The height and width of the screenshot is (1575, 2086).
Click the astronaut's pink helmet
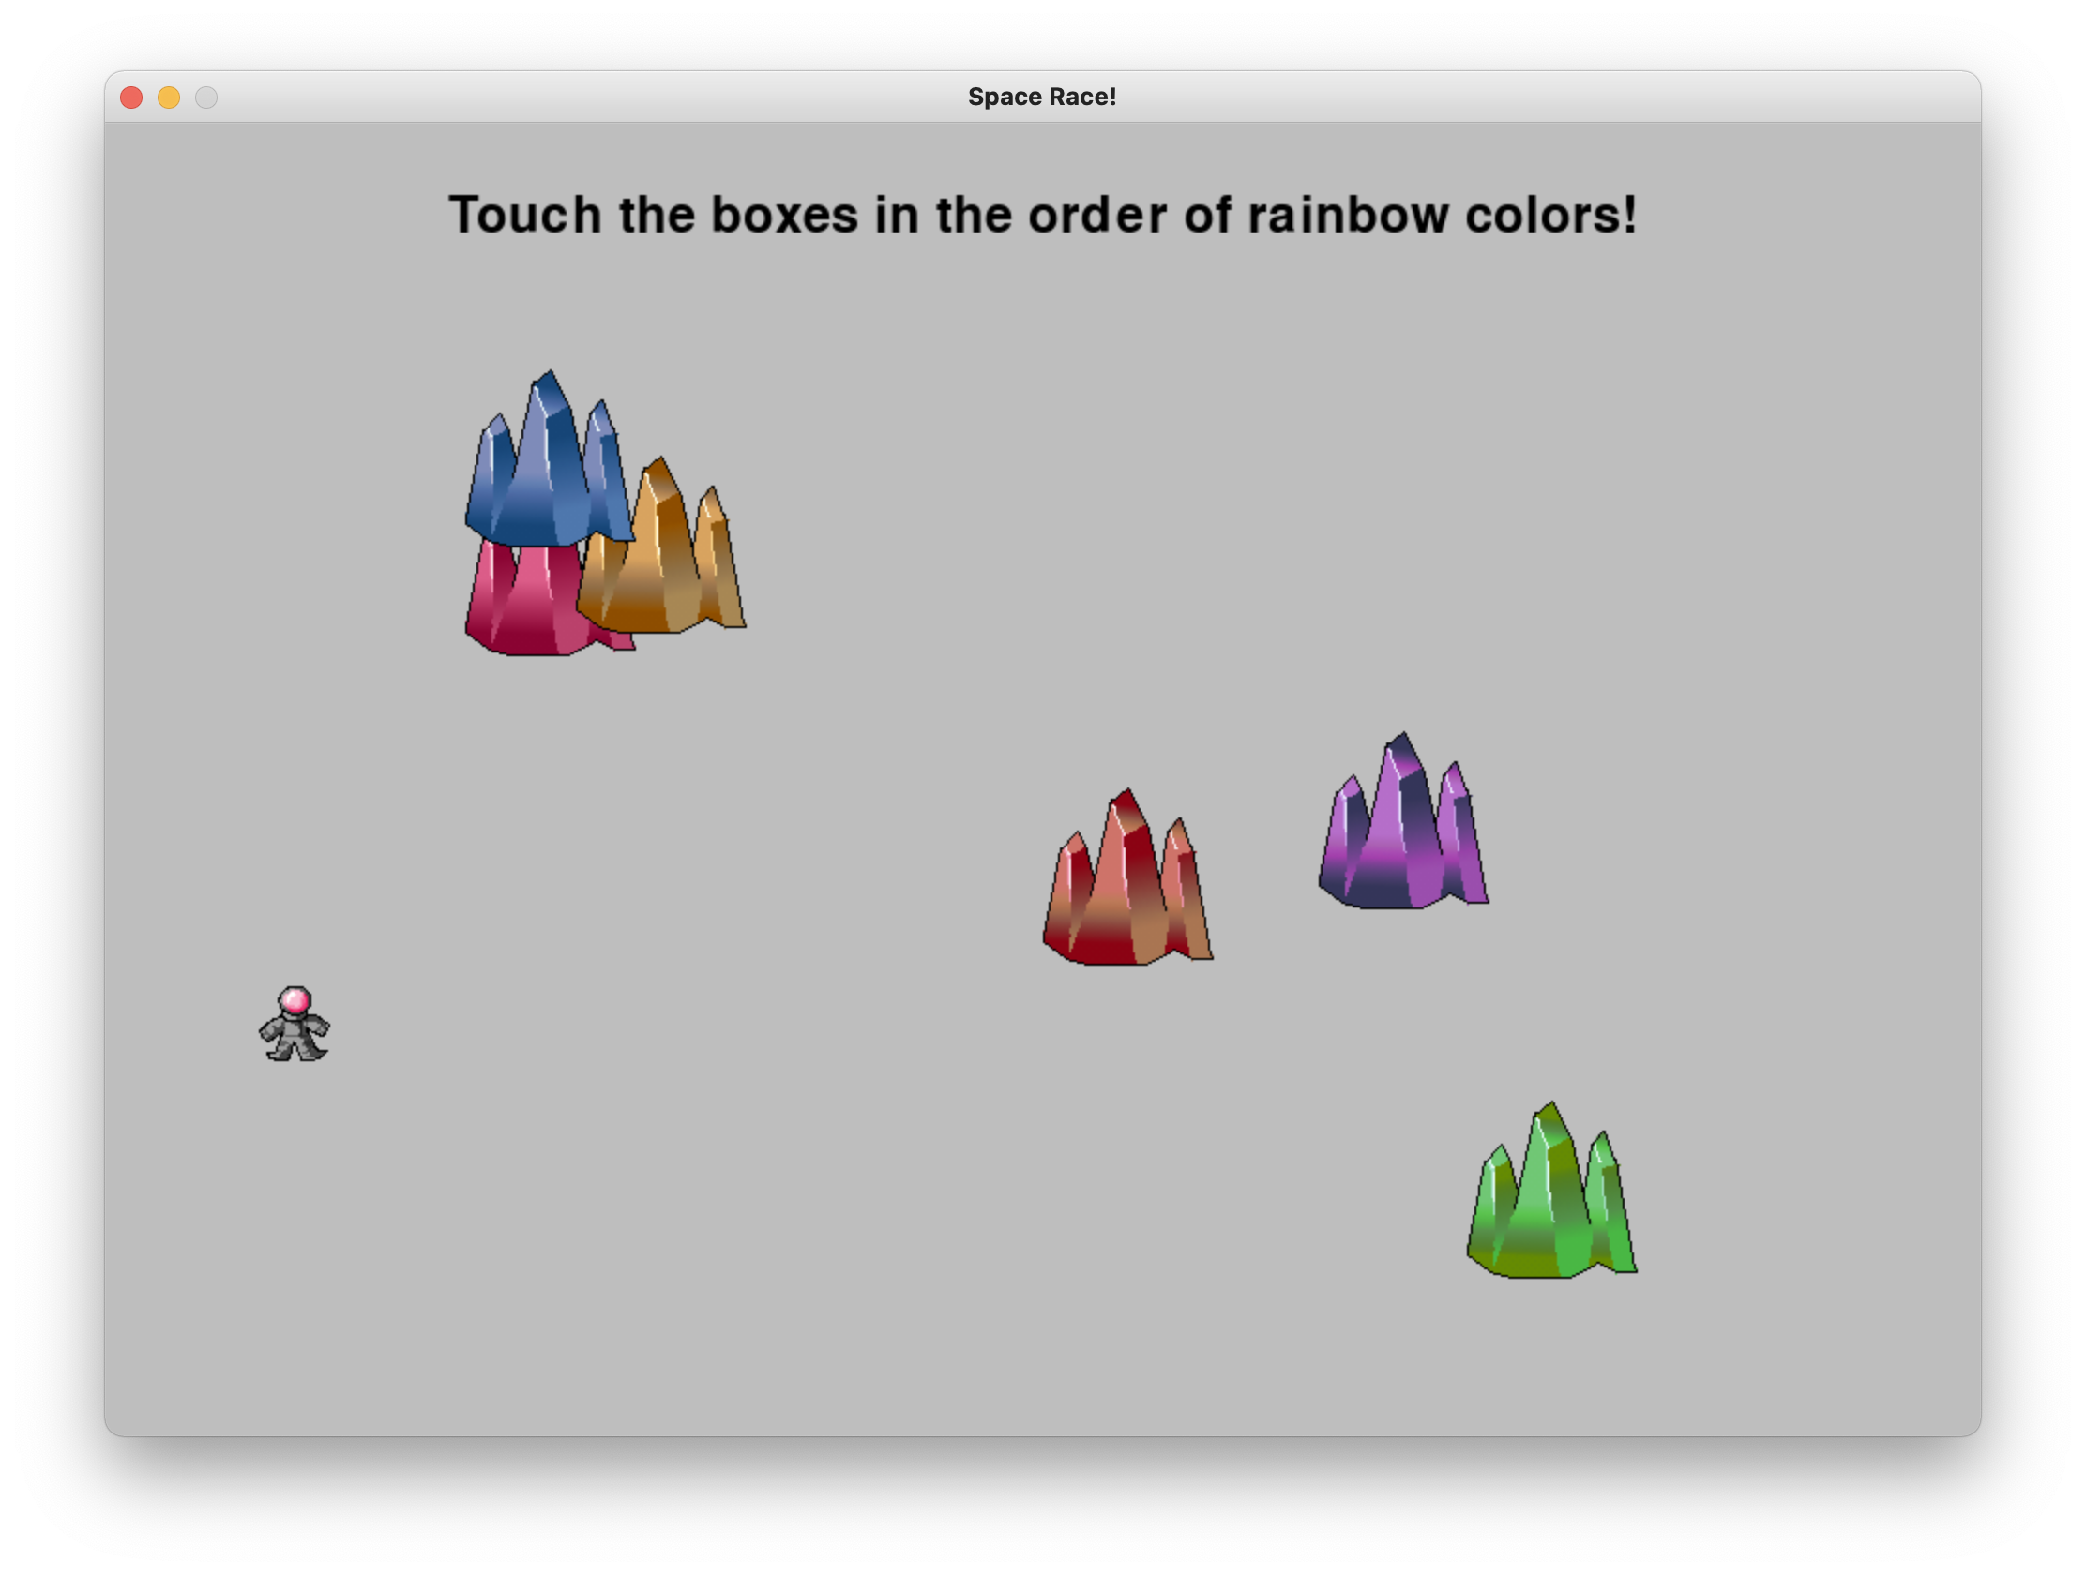(295, 1000)
